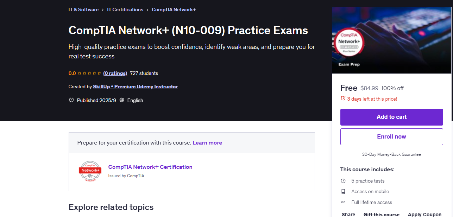453x217 pixels.
Task: Click the infinity lifetime access icon
Action: point(343,202)
